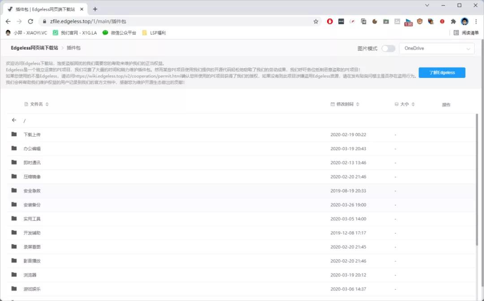Viewport: 484px width, 301px height.
Task: Go to Edgeless网页端下载站 breadcrumb link
Action: tap(35, 48)
